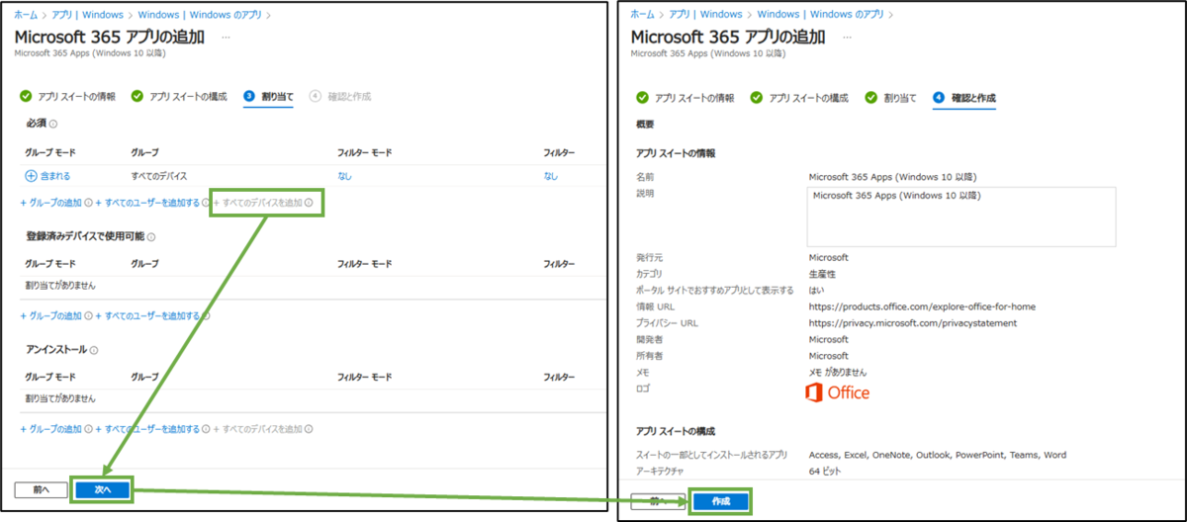The image size is (1187, 522).
Task: Click すべてのユーザーを追加する under 登録済みデバイスで使用可能
Action: [147, 316]
